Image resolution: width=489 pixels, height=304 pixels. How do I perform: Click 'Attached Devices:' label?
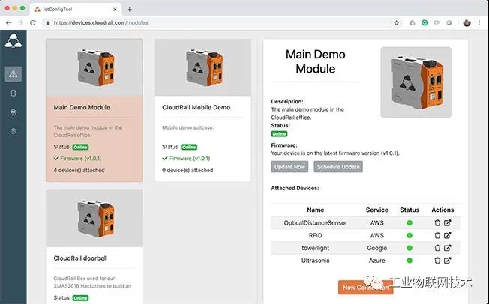pyautogui.click(x=295, y=188)
